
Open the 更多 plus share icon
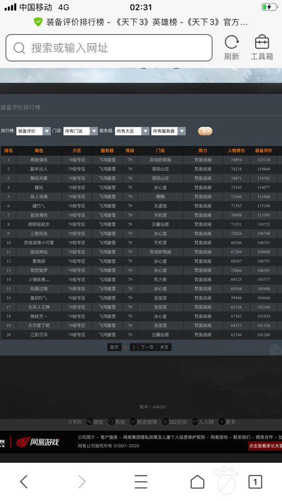point(221,422)
